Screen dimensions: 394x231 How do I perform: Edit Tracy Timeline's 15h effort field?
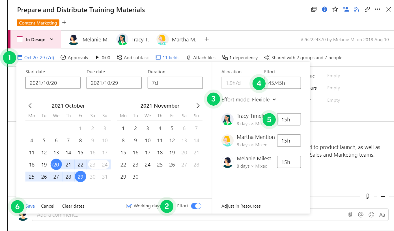[289, 119]
